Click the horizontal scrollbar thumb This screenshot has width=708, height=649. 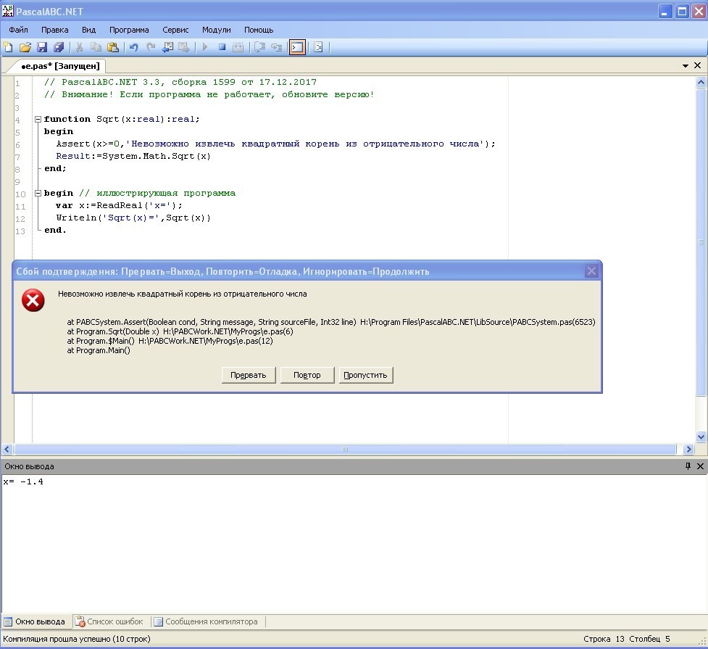(346, 450)
